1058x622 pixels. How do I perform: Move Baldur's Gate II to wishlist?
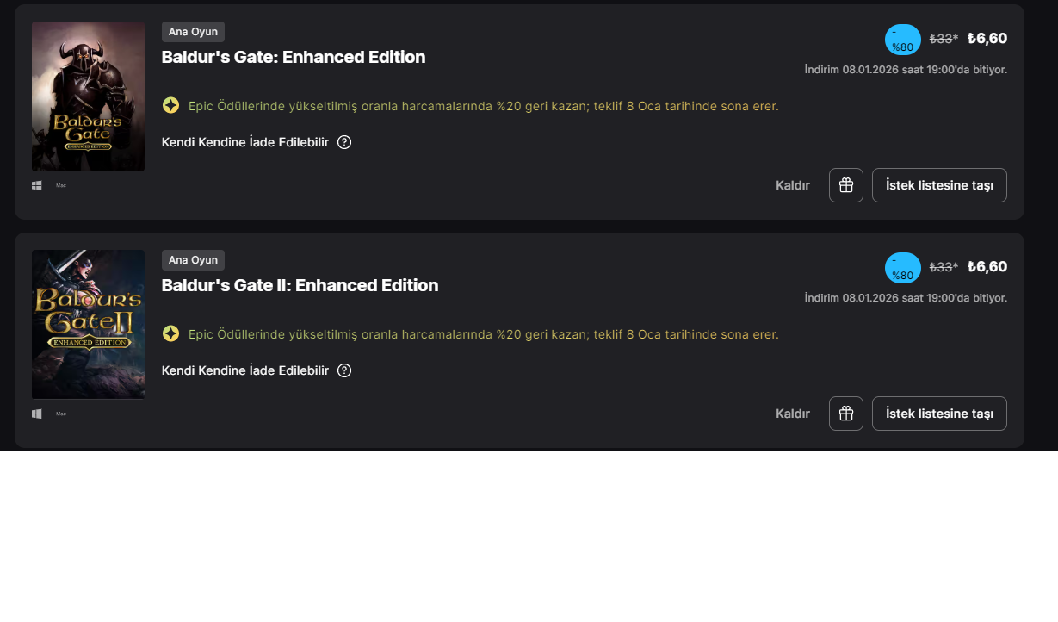coord(939,414)
